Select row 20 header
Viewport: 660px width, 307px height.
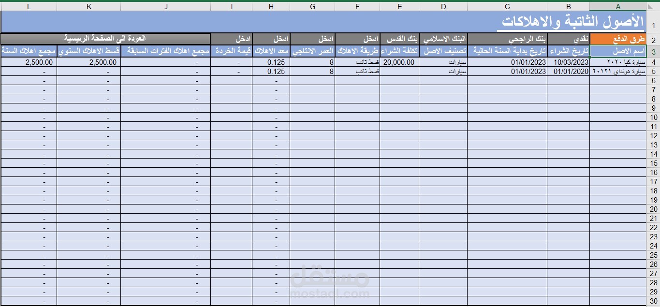[x=653, y=209]
